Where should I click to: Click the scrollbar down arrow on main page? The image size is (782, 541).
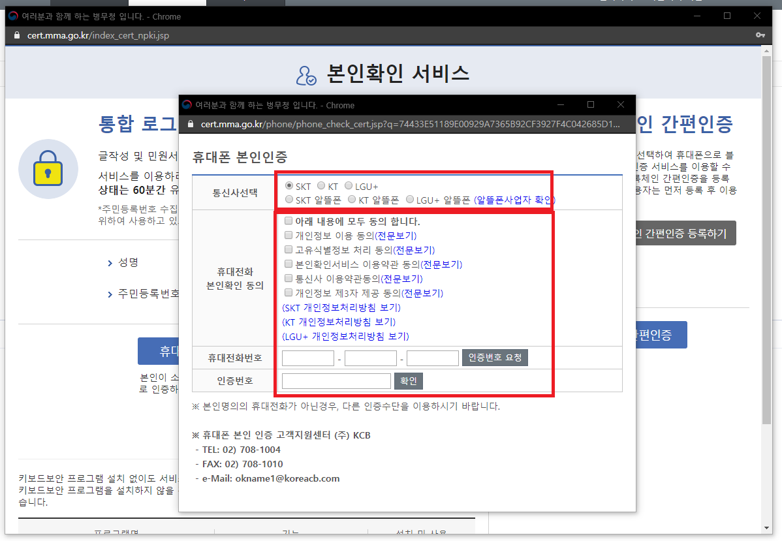point(767,527)
